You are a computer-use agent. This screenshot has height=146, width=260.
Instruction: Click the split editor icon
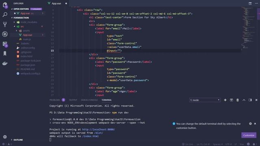[x=250, y=3]
